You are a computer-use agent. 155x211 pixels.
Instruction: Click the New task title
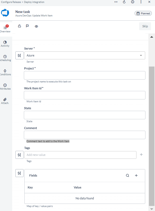[x=23, y=12]
